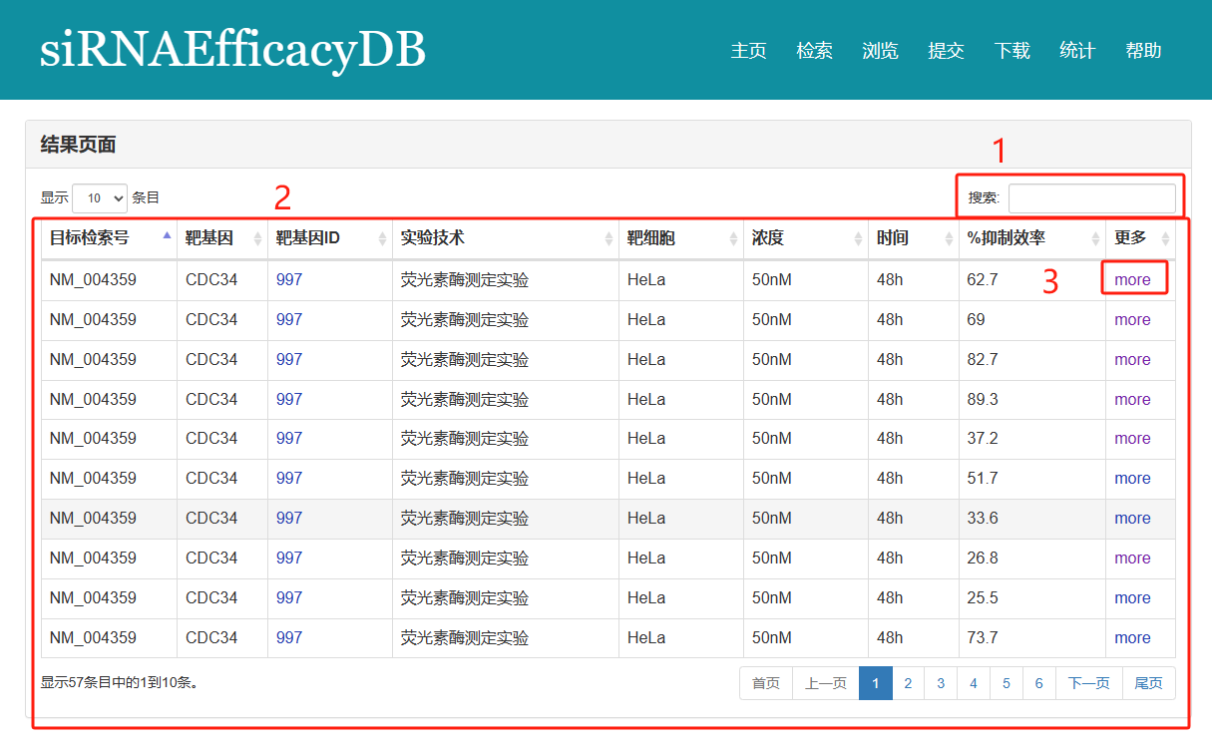This screenshot has width=1212, height=747.
Task: Sort by 实验技术 column arrow icon
Action: click(608, 238)
